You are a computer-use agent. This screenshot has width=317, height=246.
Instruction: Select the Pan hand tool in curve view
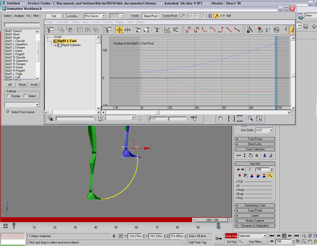pyautogui.click(x=220, y=118)
